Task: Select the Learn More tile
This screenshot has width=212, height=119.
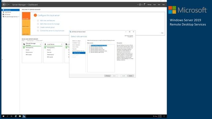Action: click(x=26, y=31)
